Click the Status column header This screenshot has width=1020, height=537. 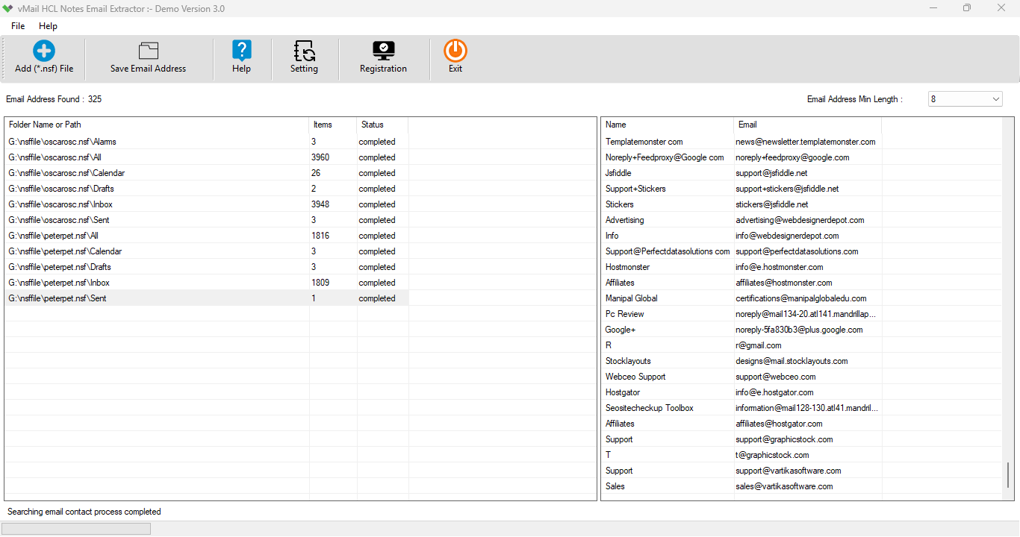[382, 125]
